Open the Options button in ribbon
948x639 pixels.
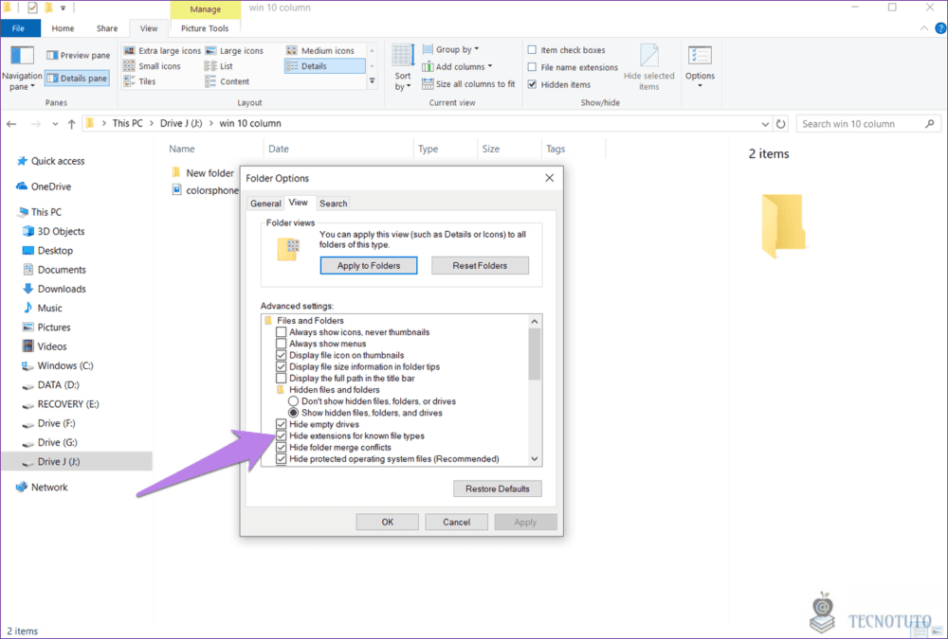(701, 66)
